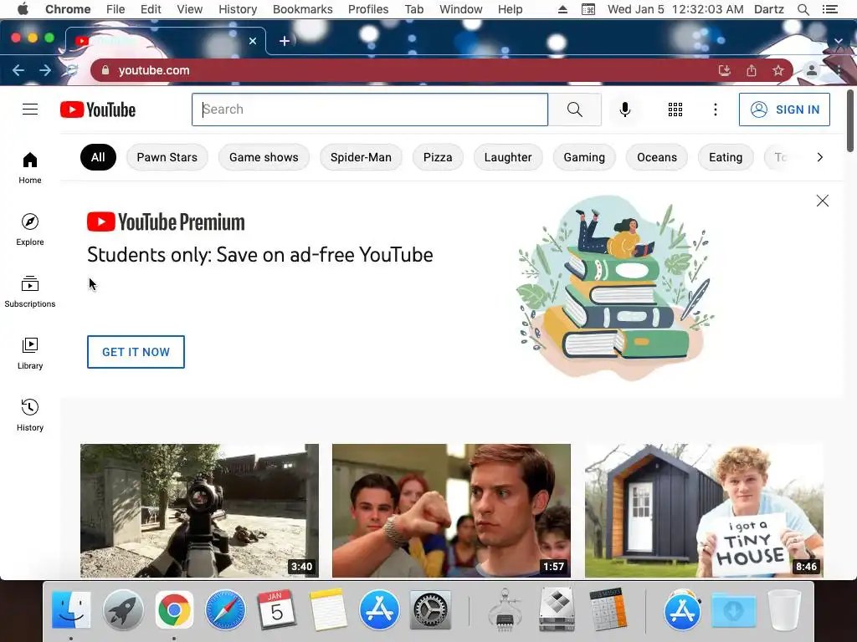Click the SIGN IN button
The width and height of the screenshot is (857, 642).
784,110
